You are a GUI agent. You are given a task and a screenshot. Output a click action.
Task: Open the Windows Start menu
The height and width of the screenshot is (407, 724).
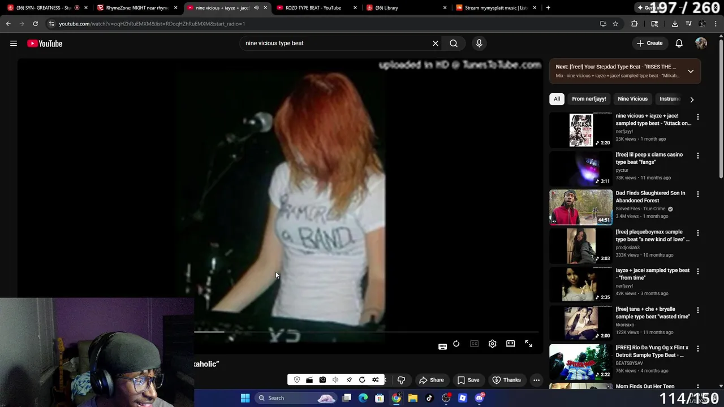click(245, 398)
